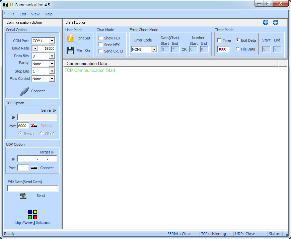The height and width of the screenshot is (239, 291).
Task: Select the TCP Client radio button
Action: tap(42, 133)
